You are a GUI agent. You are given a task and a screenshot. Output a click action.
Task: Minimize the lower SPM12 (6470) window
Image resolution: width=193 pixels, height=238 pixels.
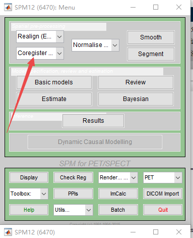pyautogui.click(x=133, y=232)
